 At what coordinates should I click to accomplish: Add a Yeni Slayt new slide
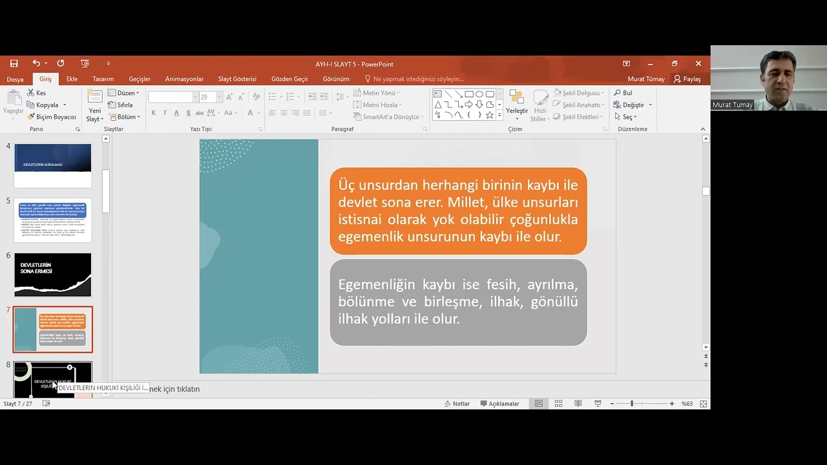[x=95, y=106]
